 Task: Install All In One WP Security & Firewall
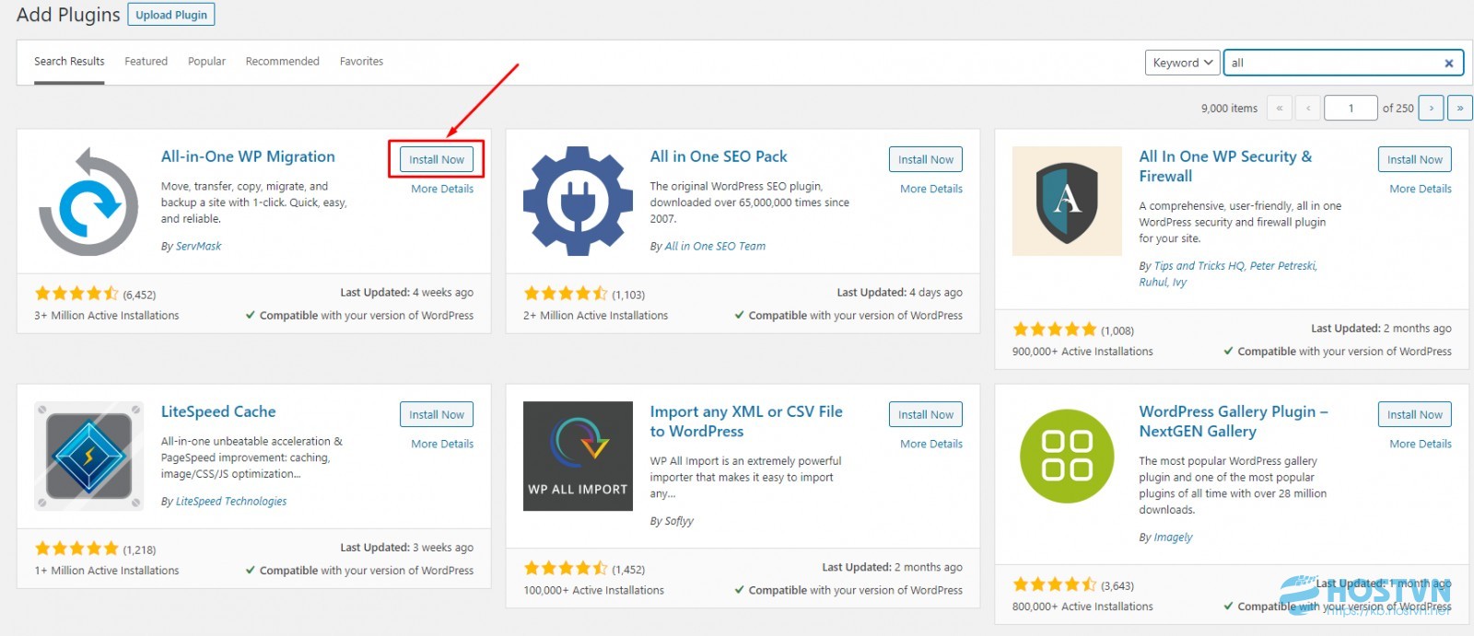(1415, 159)
